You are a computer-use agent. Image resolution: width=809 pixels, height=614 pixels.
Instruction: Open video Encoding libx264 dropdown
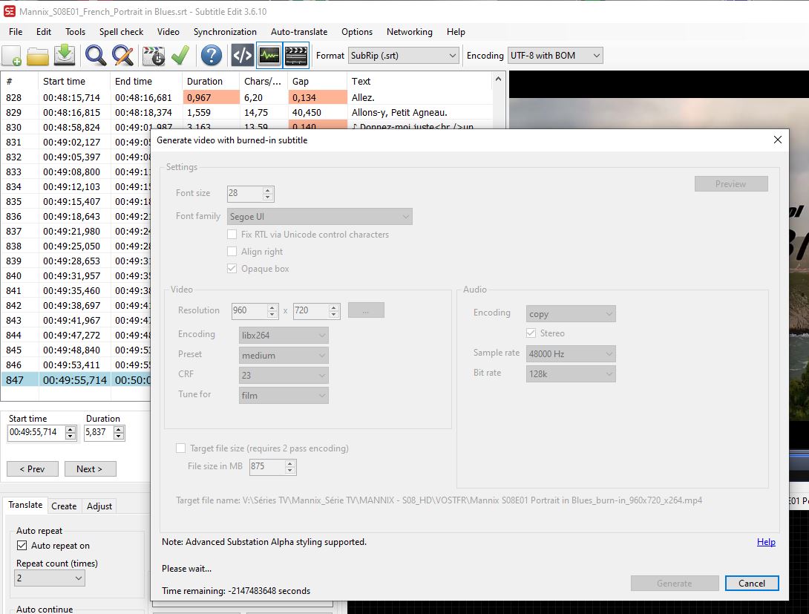click(x=284, y=336)
